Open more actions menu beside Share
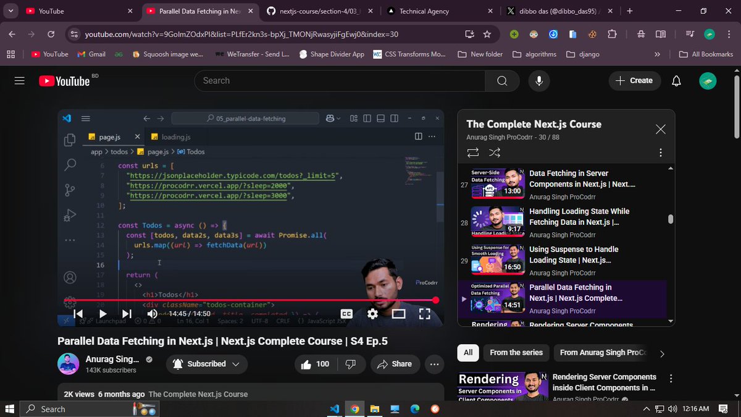The width and height of the screenshot is (741, 417). [x=434, y=364]
